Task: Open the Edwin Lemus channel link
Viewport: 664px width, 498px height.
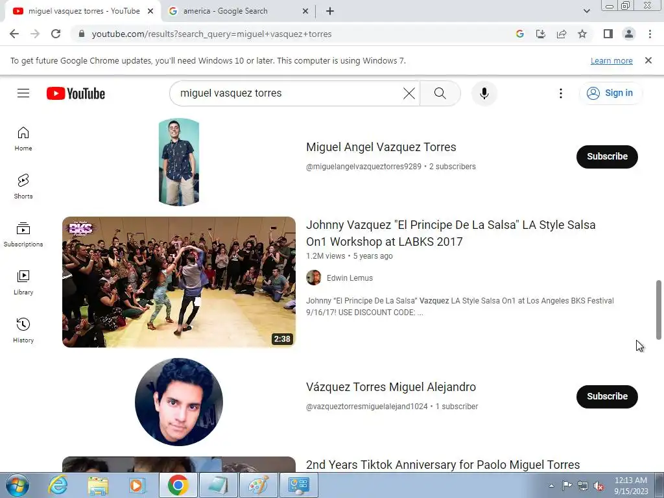Action: [350, 278]
